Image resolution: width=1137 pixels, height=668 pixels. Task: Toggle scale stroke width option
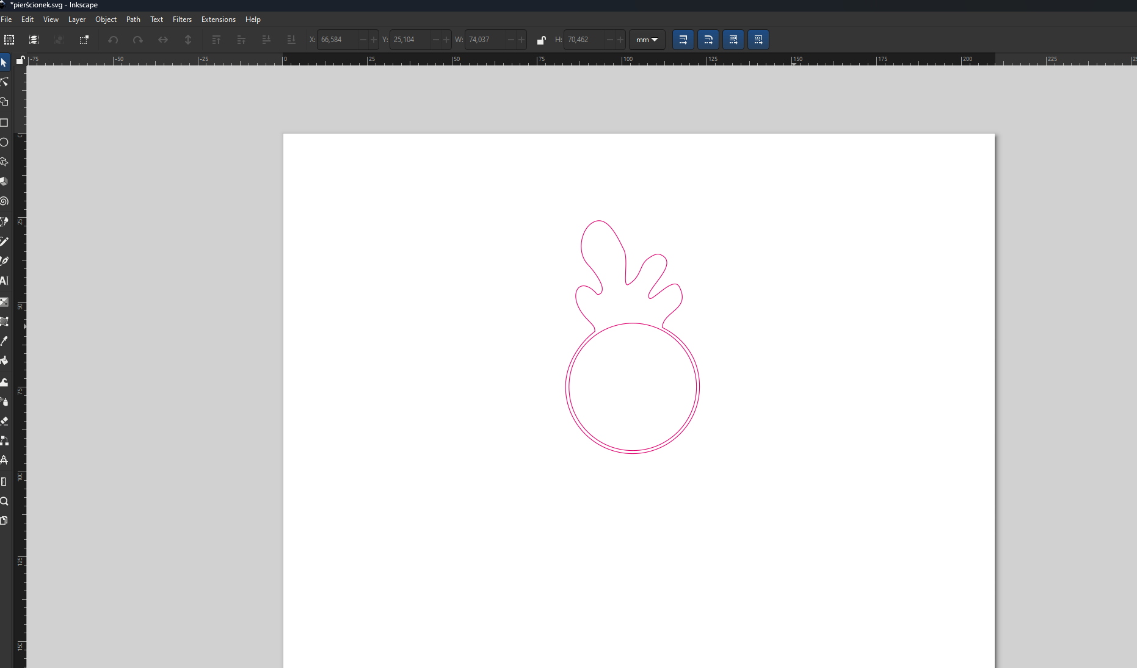(683, 40)
